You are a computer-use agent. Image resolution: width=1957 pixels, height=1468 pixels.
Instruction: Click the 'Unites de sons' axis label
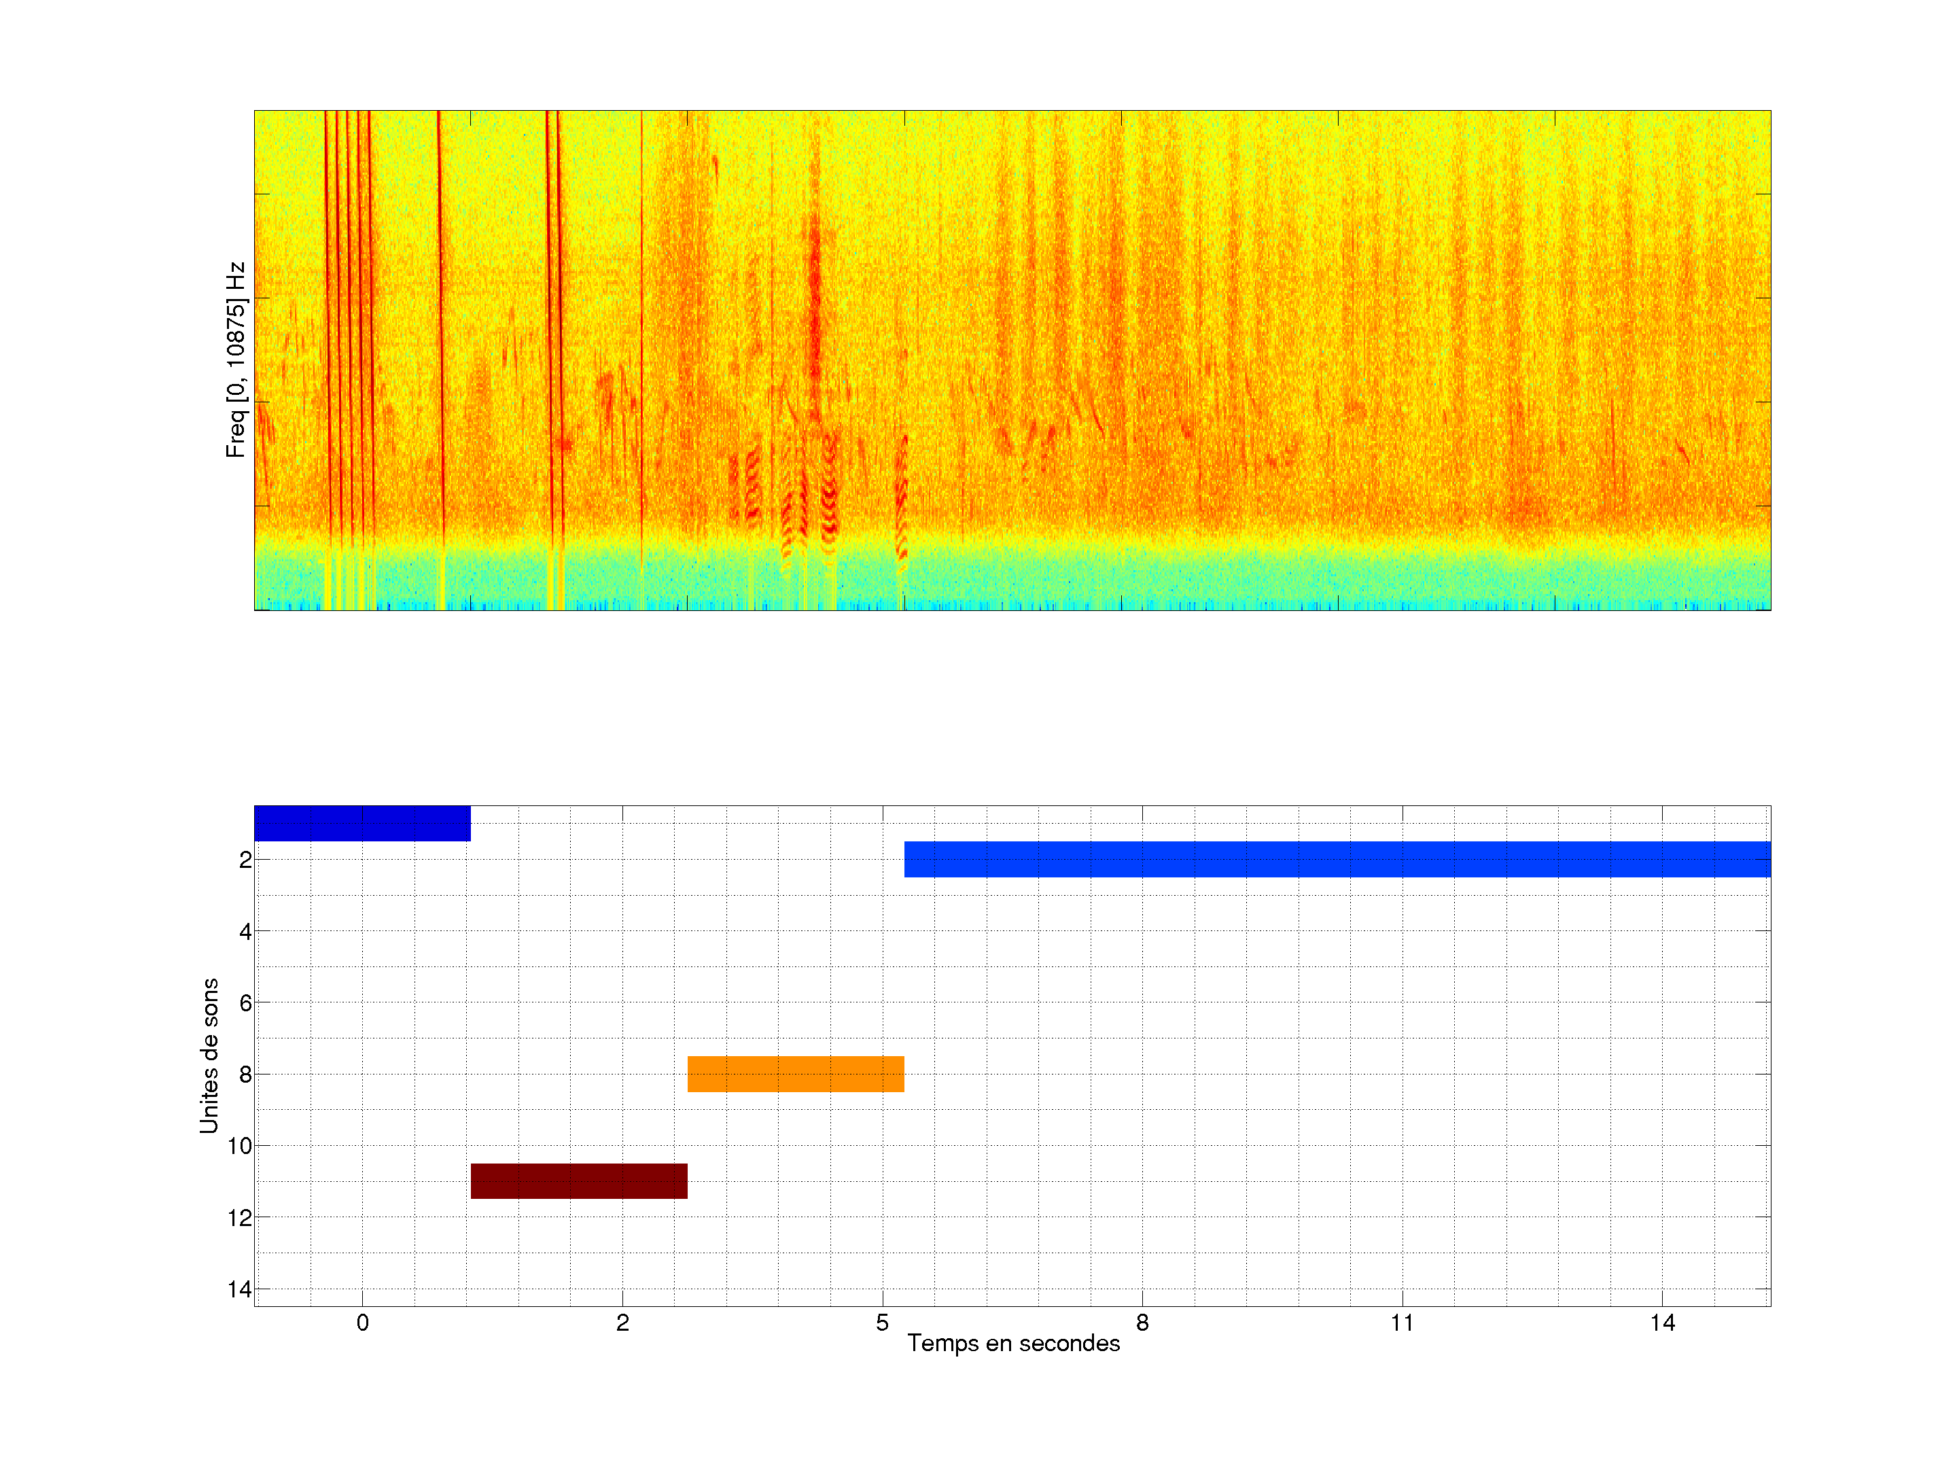point(209,1055)
